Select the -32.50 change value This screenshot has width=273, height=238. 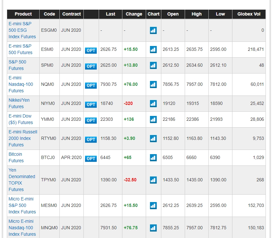(x=130, y=180)
